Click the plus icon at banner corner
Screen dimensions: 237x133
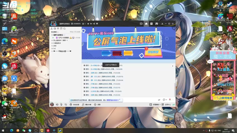coord(174,28)
